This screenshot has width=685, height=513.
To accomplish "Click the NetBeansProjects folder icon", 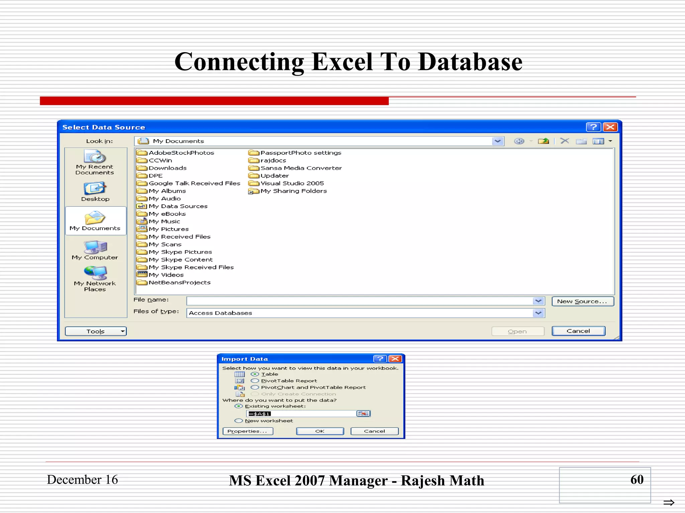I will tap(142, 283).
